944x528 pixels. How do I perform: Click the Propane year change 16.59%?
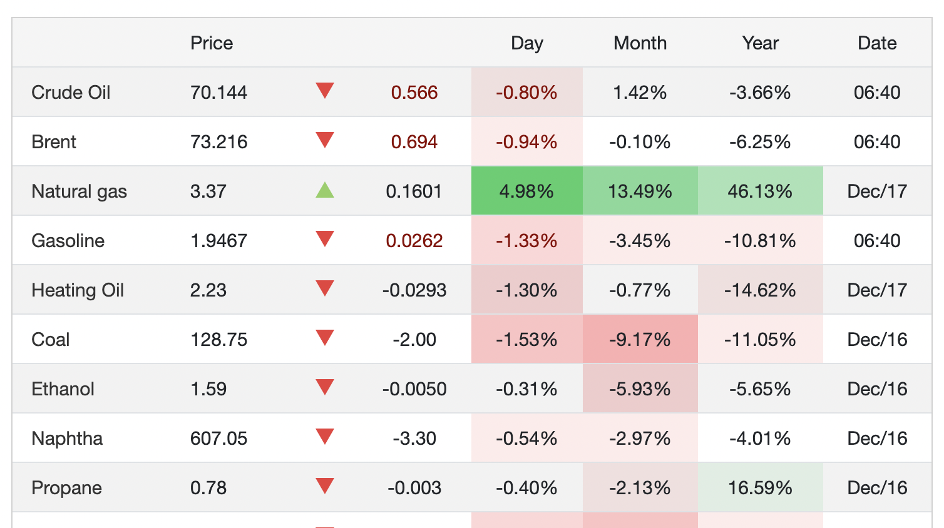pos(760,488)
